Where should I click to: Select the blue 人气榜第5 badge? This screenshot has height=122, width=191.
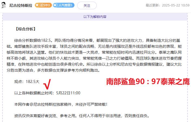64,5
